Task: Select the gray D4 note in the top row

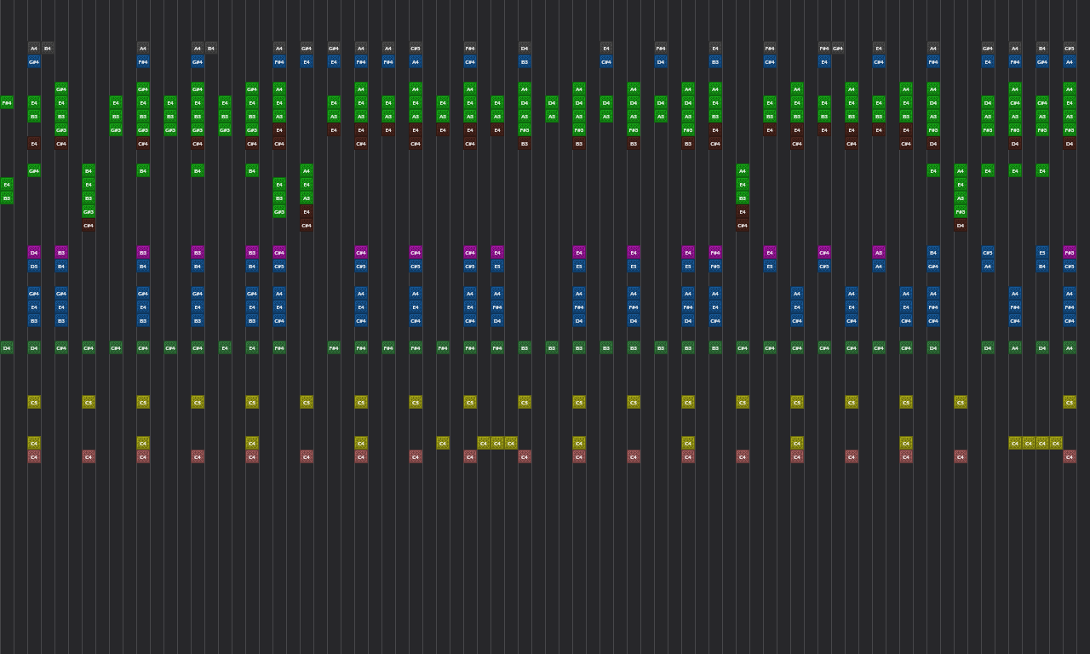Action: click(x=525, y=49)
